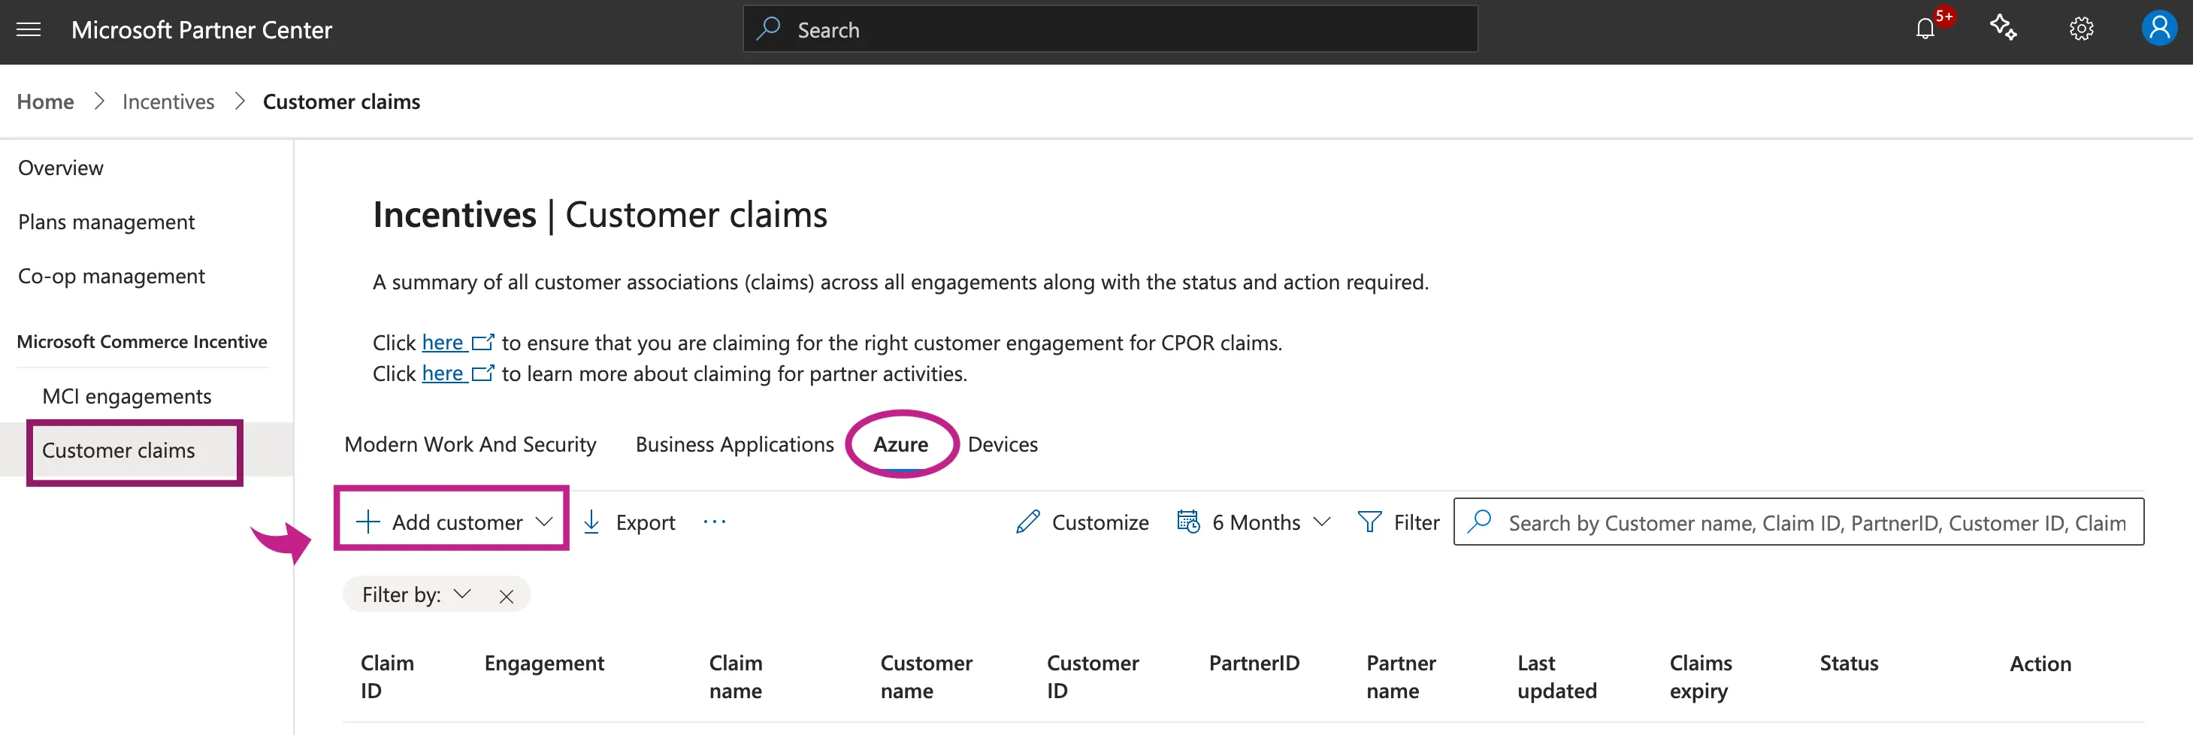Click the Status column header

(1848, 664)
